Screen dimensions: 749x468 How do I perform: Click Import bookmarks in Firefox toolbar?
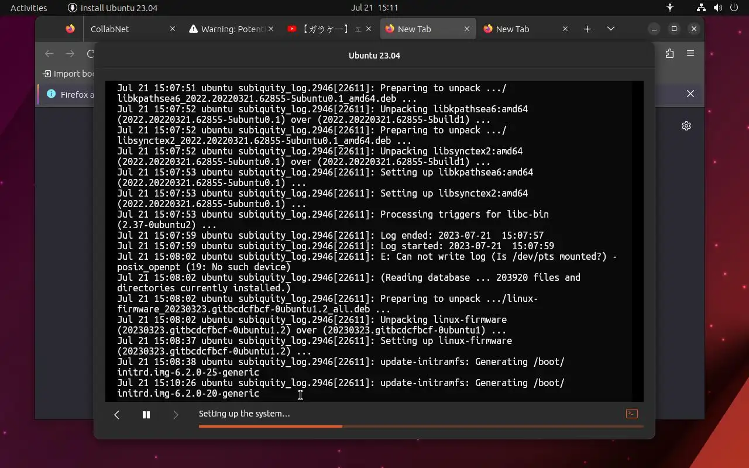68,74
